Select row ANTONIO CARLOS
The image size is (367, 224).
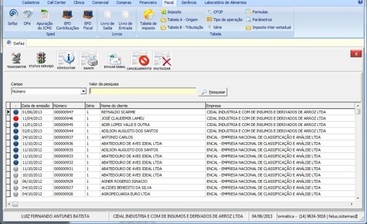coord(180,137)
